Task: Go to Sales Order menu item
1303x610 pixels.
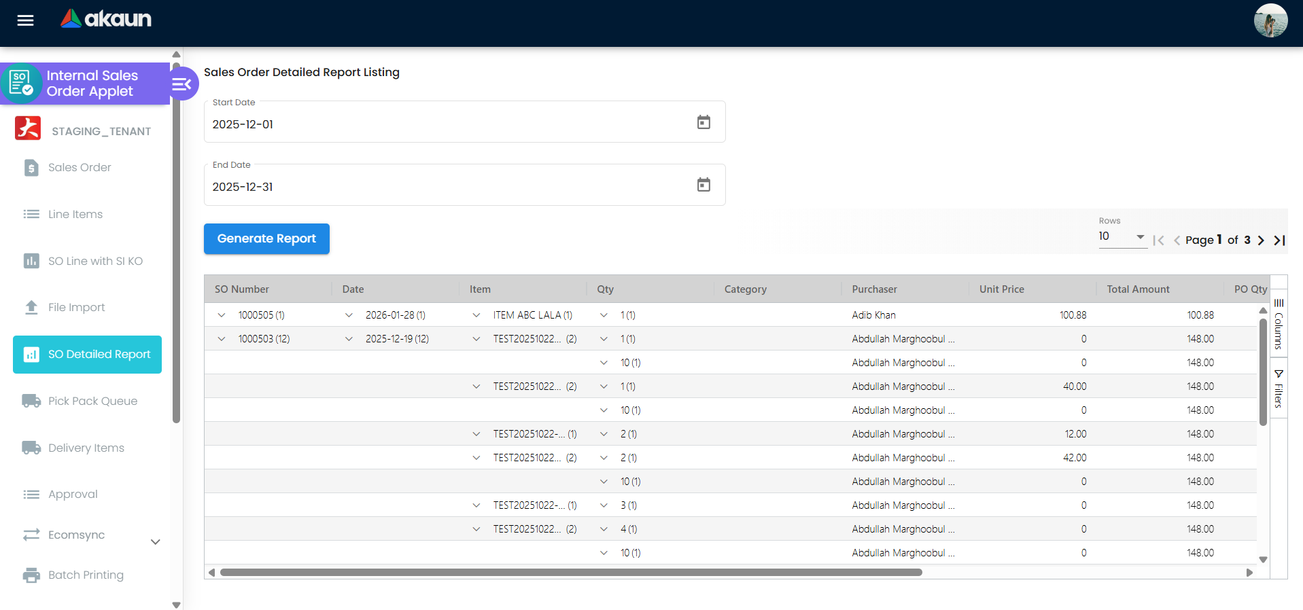Action: (x=80, y=167)
